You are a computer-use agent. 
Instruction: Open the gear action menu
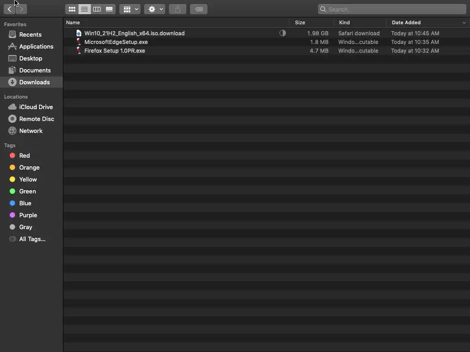coord(155,9)
